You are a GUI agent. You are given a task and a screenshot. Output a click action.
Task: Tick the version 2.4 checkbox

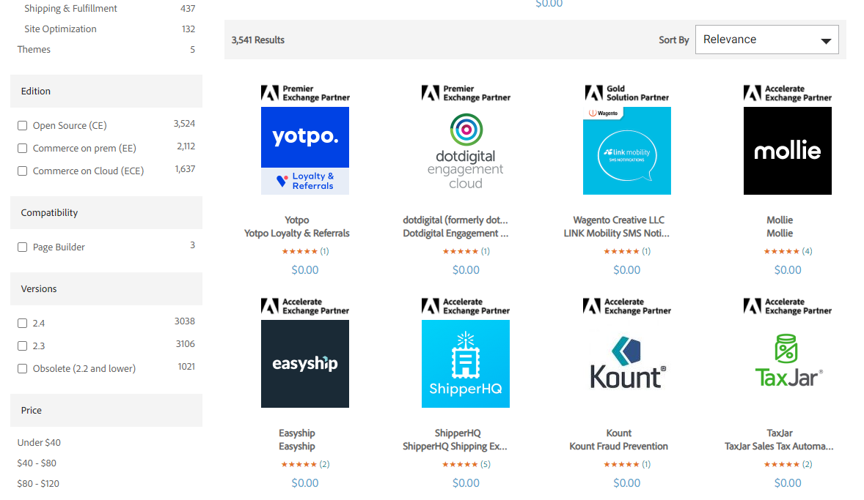pos(23,323)
